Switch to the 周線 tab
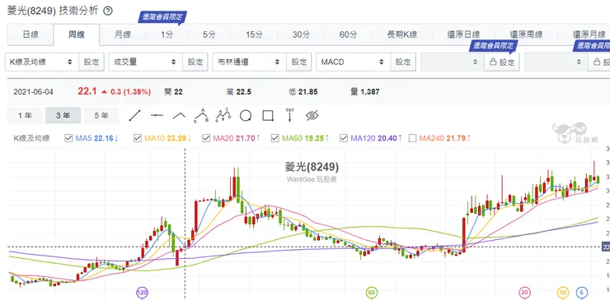Screen dimensions: 610x300 tap(77, 35)
